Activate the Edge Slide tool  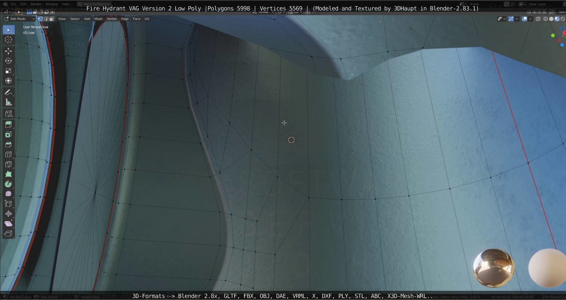point(9,204)
